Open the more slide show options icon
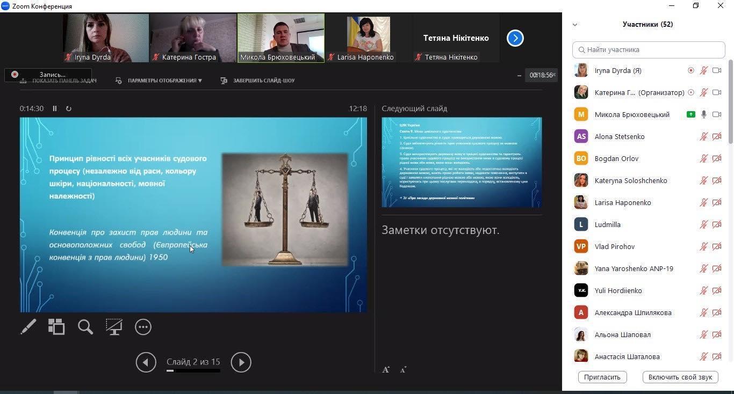Screen dimensions: 734x394 143,326
